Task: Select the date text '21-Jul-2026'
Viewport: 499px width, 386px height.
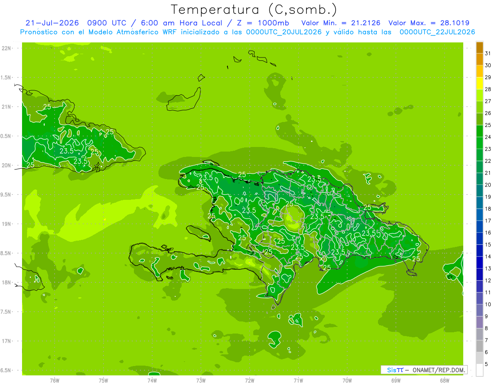Action: click(x=52, y=23)
